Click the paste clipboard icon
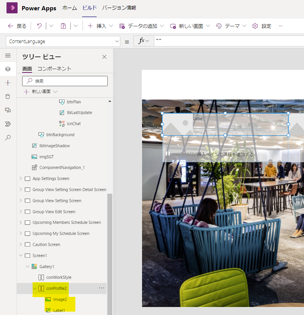This screenshot has height=315, width=304. pos(63,26)
